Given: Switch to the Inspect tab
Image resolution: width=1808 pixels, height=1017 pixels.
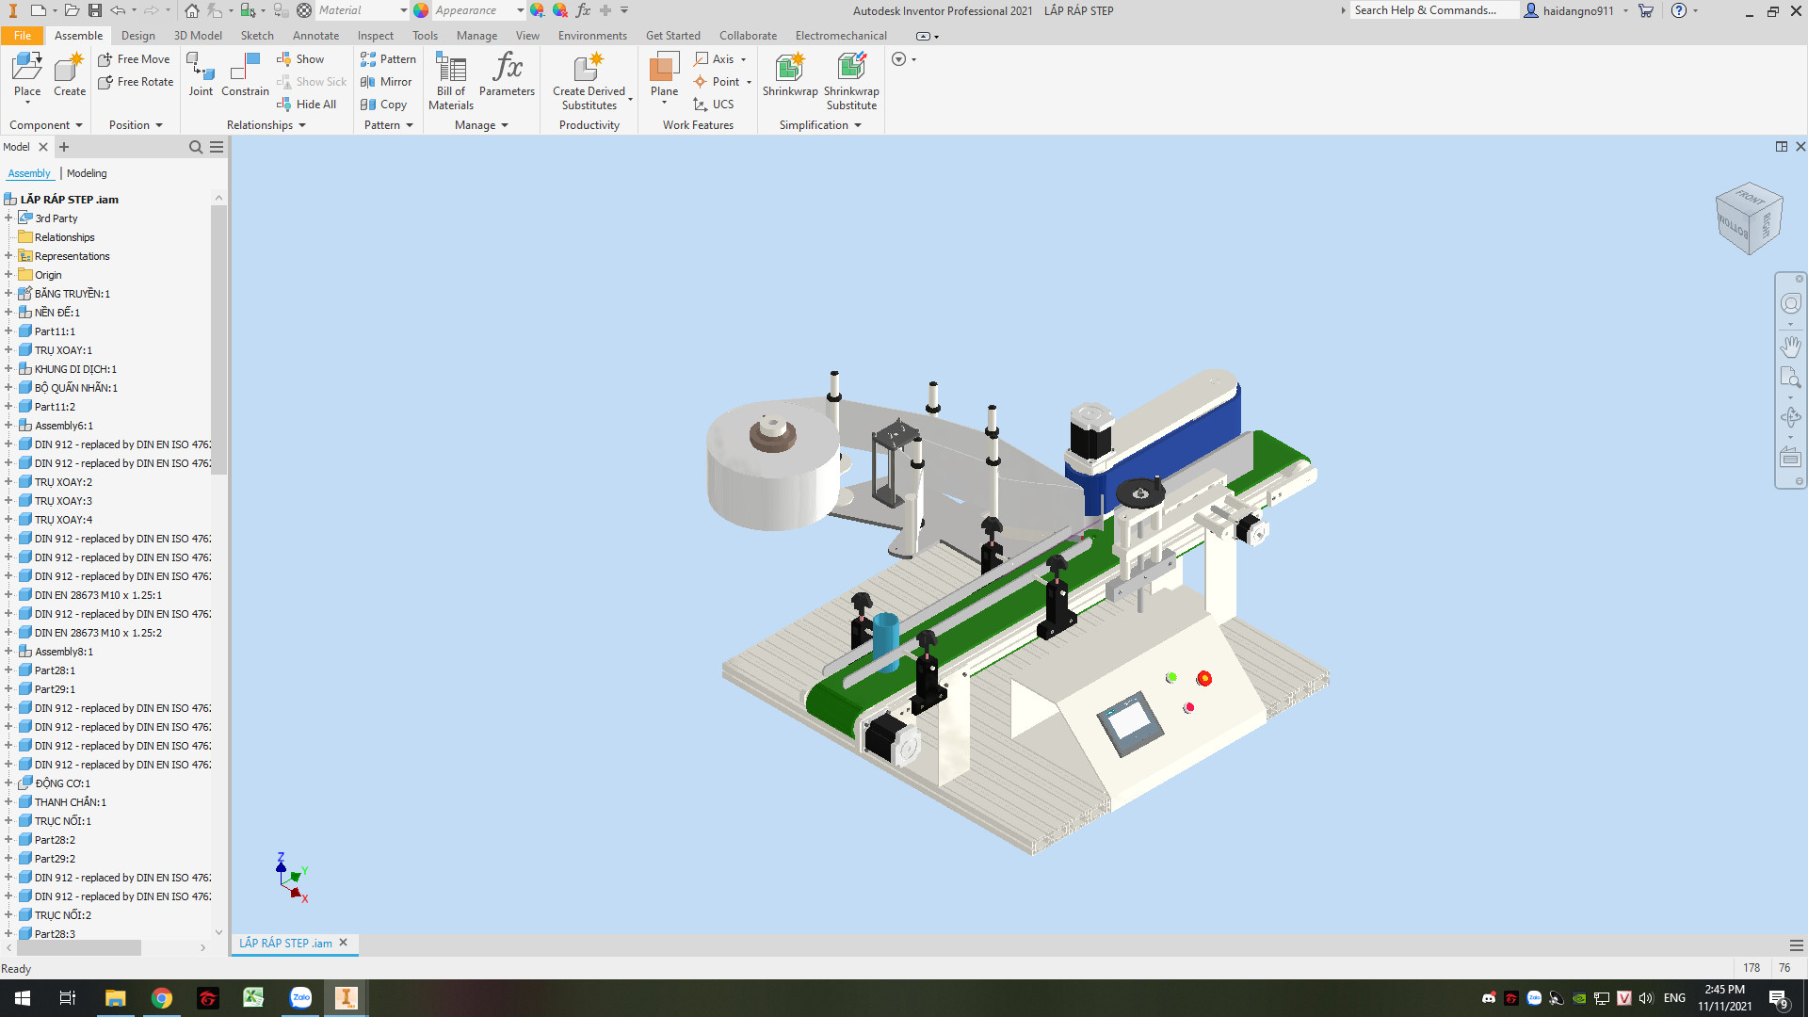Looking at the screenshot, I should (375, 36).
